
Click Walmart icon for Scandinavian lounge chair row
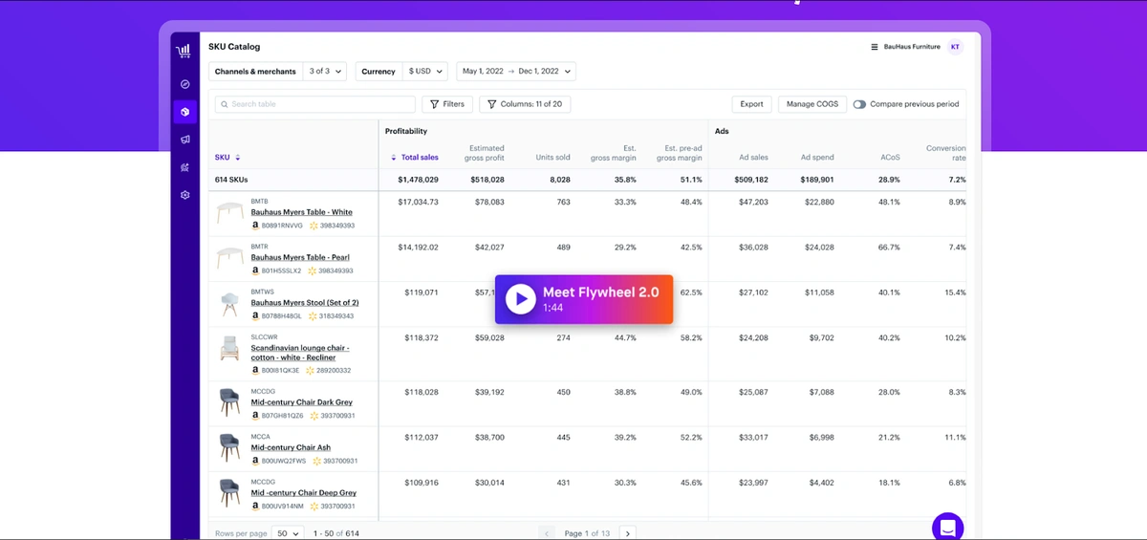point(309,370)
